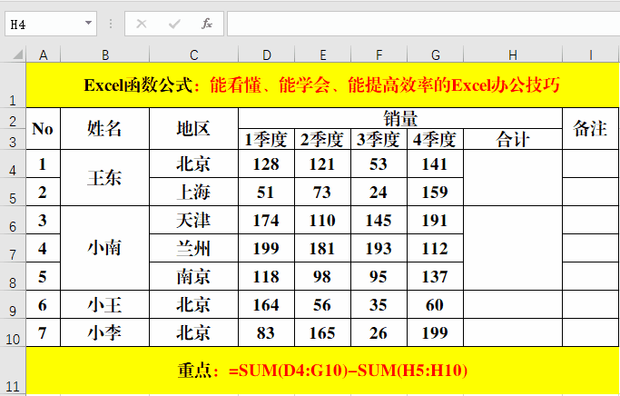Select column E header
Image resolution: width=620 pixels, height=396 pixels.
tap(322, 54)
